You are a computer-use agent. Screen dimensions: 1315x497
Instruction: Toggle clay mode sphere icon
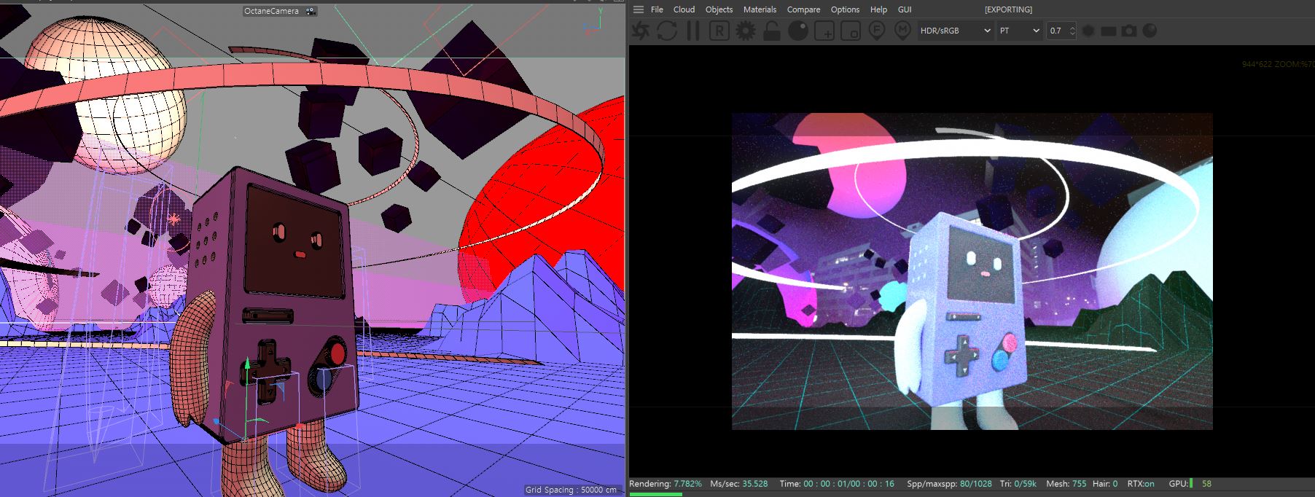798,31
